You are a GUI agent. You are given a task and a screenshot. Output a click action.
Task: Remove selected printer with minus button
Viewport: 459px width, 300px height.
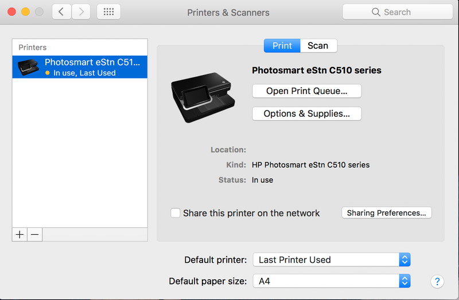pos(35,235)
